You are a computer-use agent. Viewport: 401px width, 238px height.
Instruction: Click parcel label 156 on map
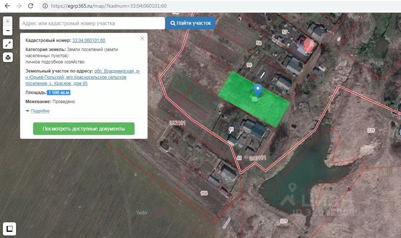click(204, 193)
